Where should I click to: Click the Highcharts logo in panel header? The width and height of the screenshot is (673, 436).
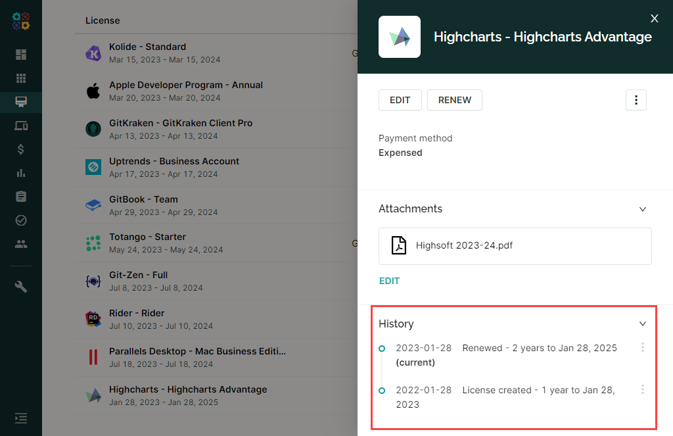(x=400, y=37)
